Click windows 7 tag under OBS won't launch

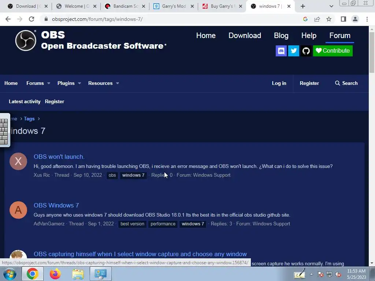point(133,175)
